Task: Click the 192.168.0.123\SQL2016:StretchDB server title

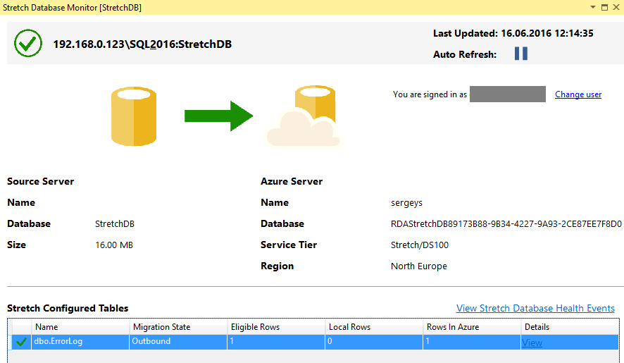Action: 142,44
